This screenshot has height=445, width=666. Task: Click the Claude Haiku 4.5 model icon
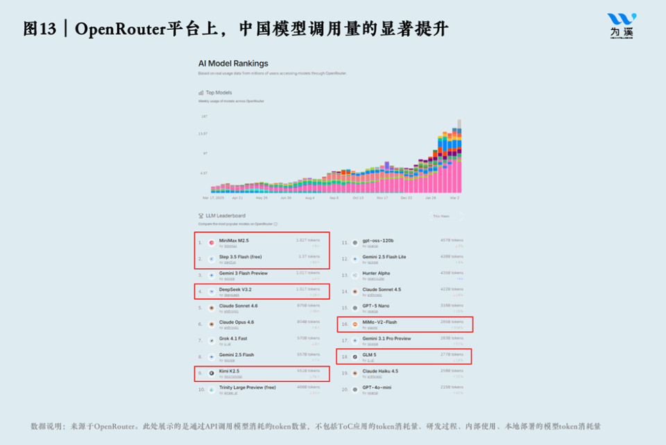355,373
